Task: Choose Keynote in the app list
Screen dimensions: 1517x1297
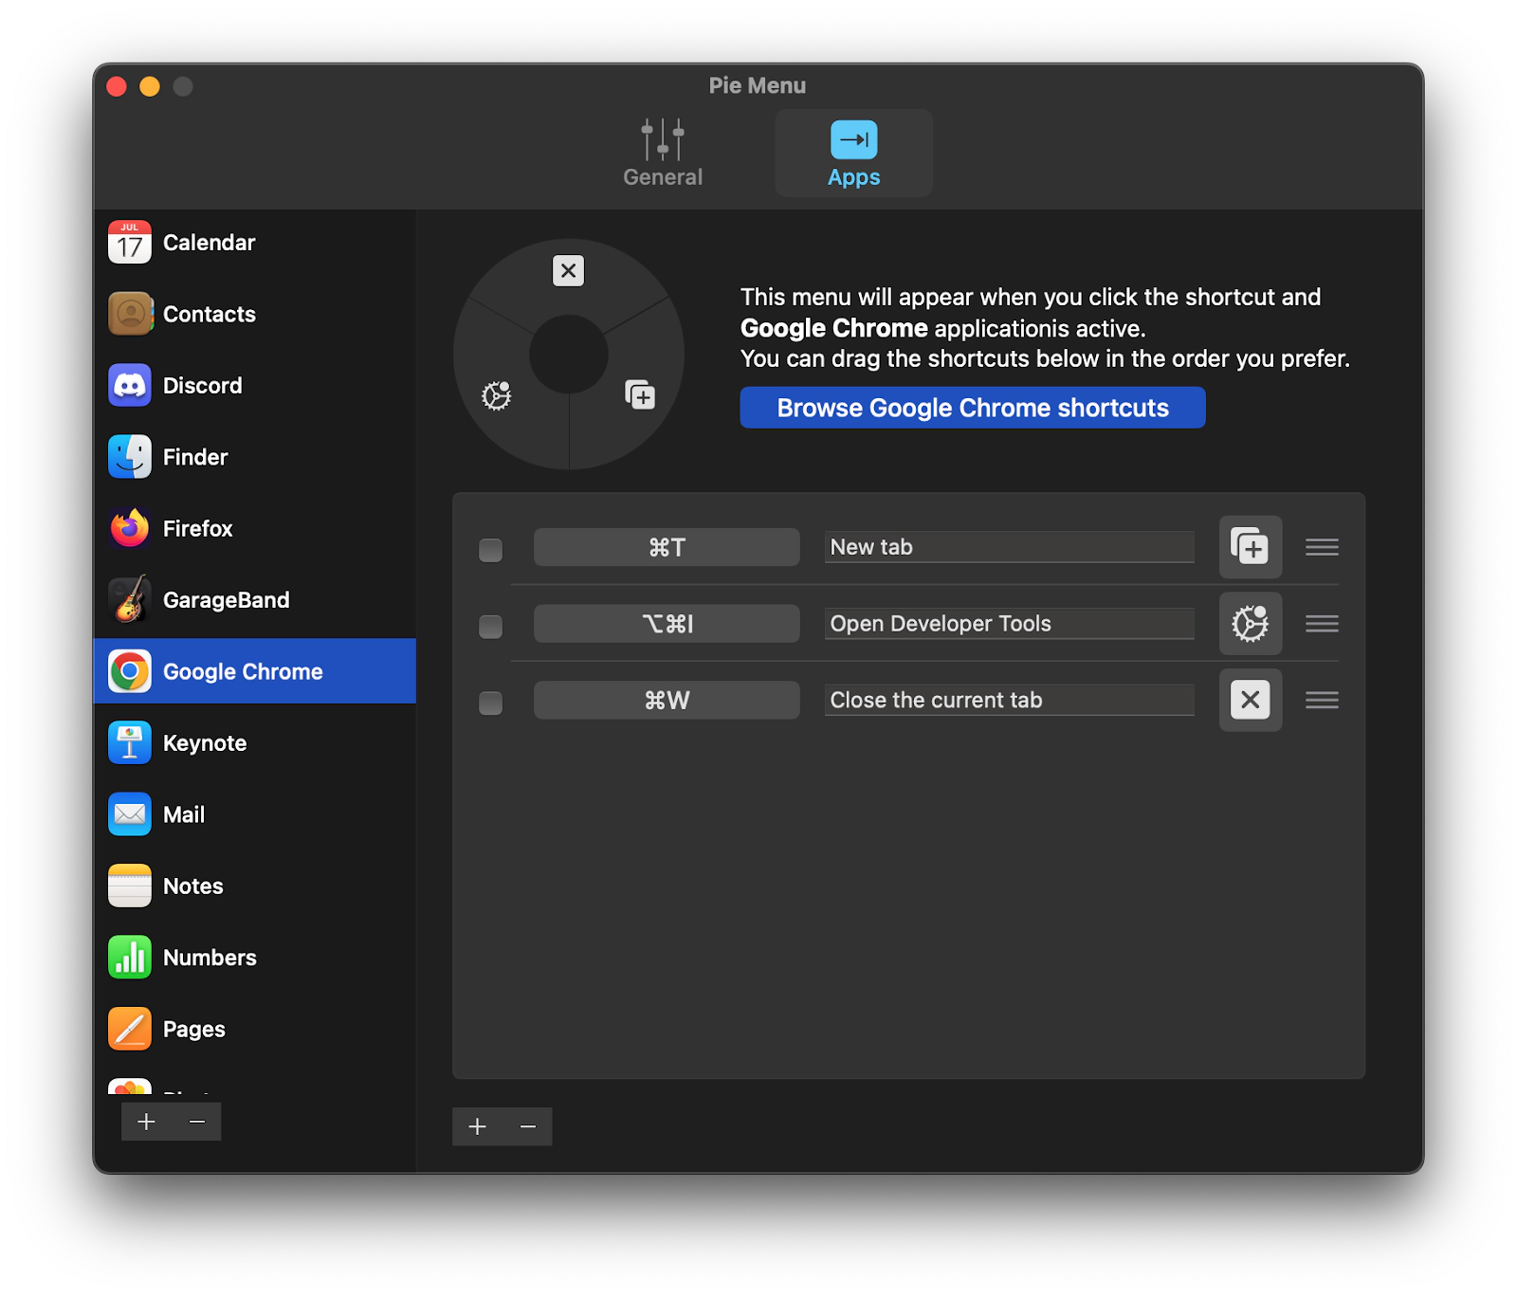Action: (254, 743)
